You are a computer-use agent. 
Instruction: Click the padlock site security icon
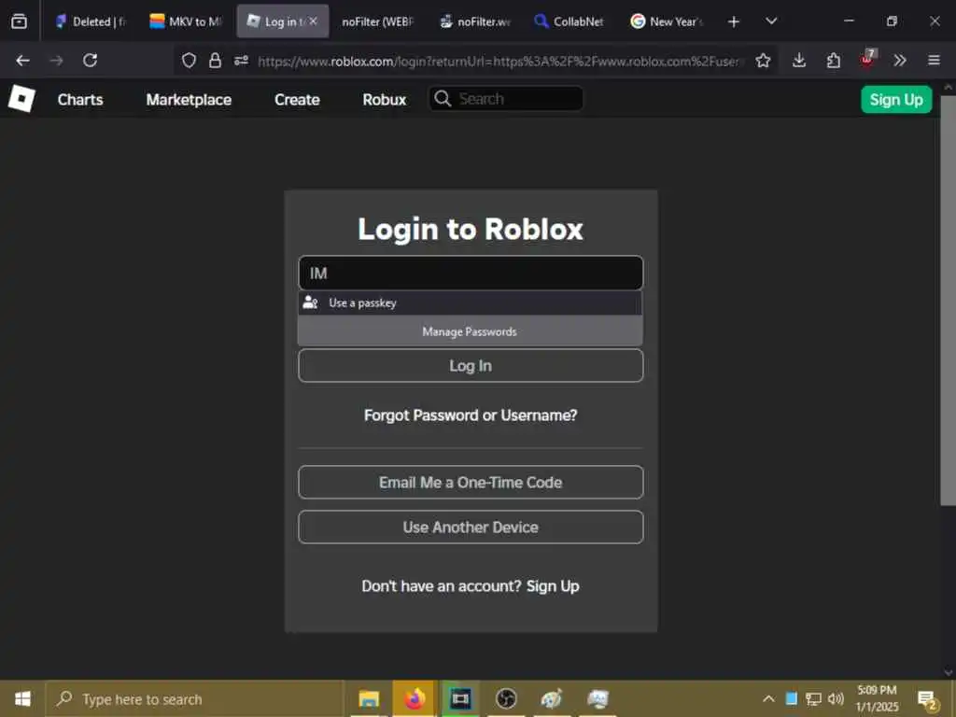click(x=215, y=61)
